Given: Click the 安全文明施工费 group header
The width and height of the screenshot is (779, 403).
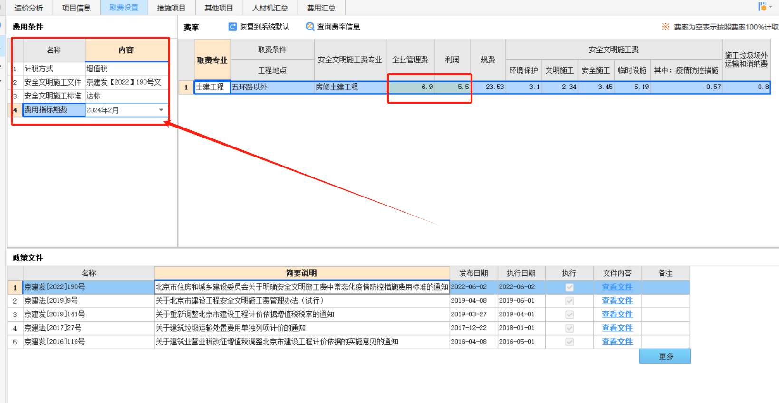Looking at the screenshot, I should click(x=614, y=49).
